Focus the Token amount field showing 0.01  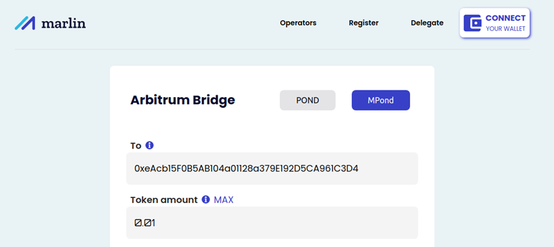[x=272, y=223]
